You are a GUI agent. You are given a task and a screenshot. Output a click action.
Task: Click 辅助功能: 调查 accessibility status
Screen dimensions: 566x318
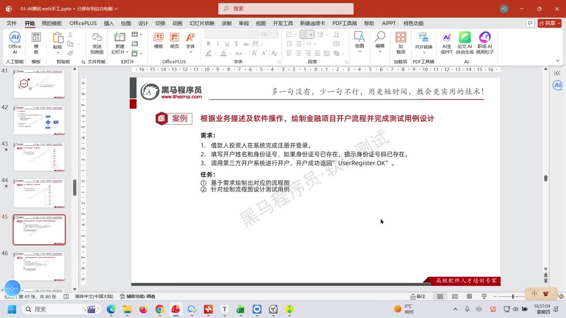[x=137, y=296]
